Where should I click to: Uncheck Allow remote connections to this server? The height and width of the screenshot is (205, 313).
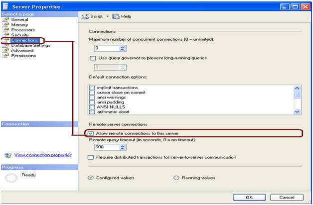[91, 133]
